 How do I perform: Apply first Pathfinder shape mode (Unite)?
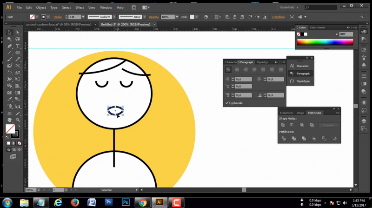[282, 125]
